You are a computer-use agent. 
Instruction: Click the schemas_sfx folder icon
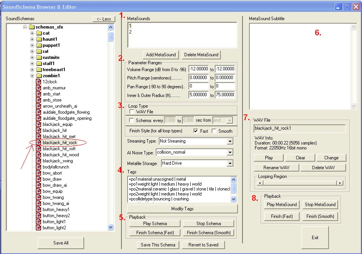(32, 27)
